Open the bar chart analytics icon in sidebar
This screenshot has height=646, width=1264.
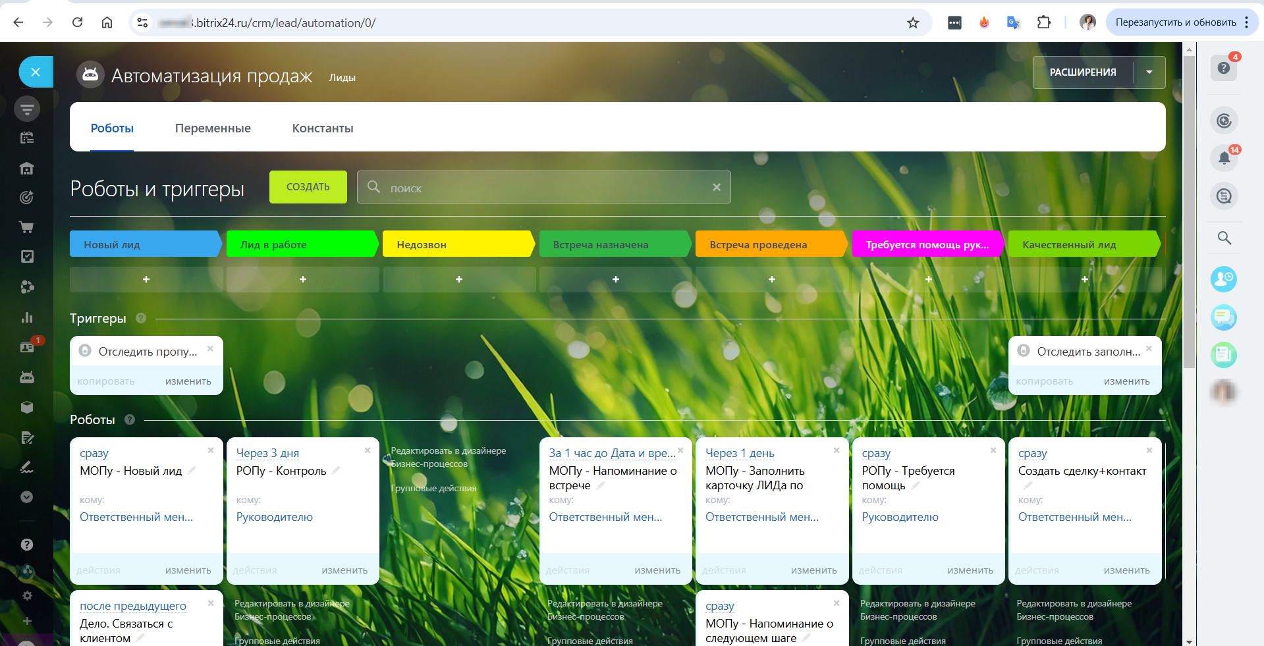tap(27, 317)
